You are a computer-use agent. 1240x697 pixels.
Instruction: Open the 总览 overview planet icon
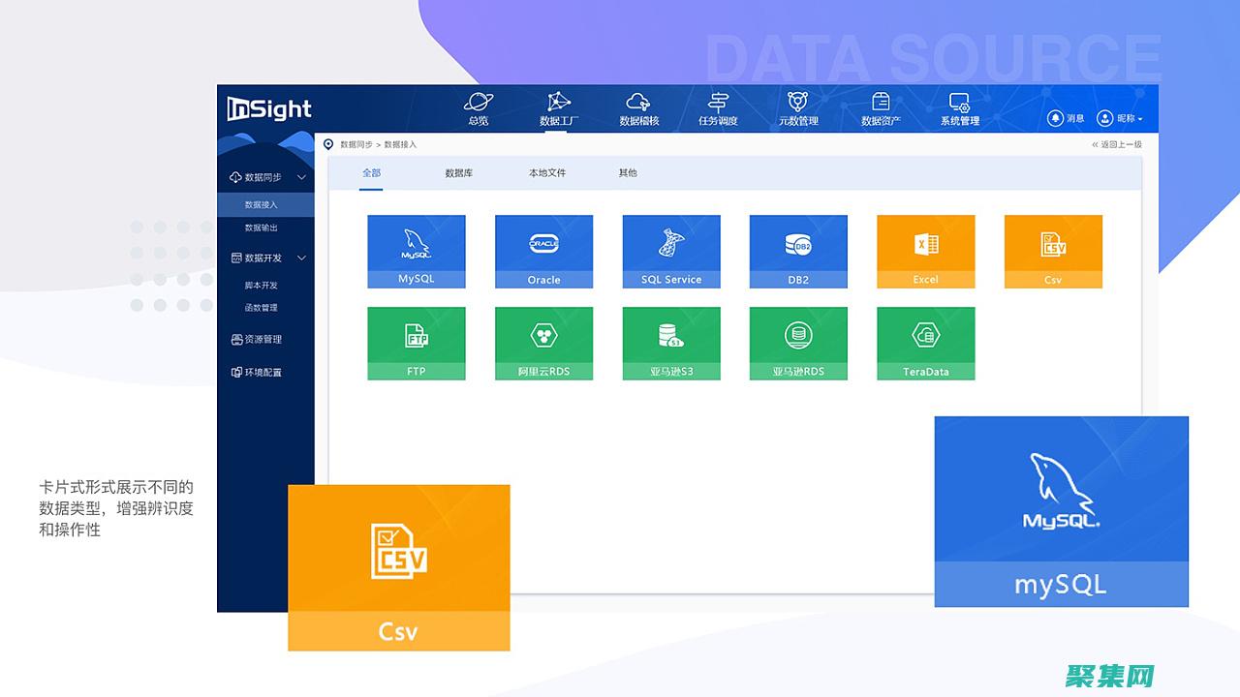(479, 103)
